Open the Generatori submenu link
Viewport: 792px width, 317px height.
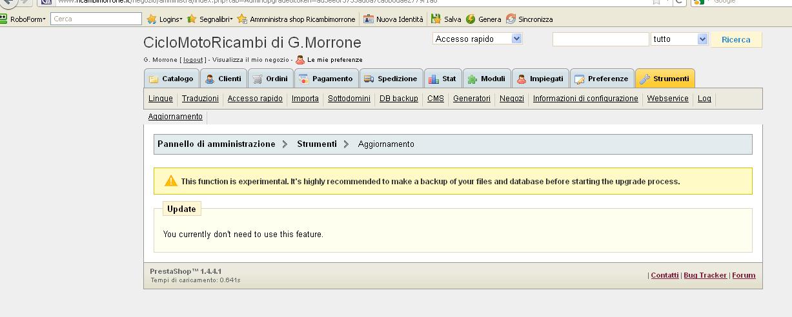point(472,99)
